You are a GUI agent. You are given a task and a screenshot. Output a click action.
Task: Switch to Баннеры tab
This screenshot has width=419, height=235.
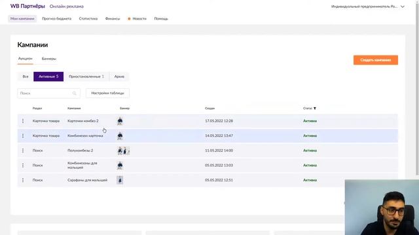(49, 59)
